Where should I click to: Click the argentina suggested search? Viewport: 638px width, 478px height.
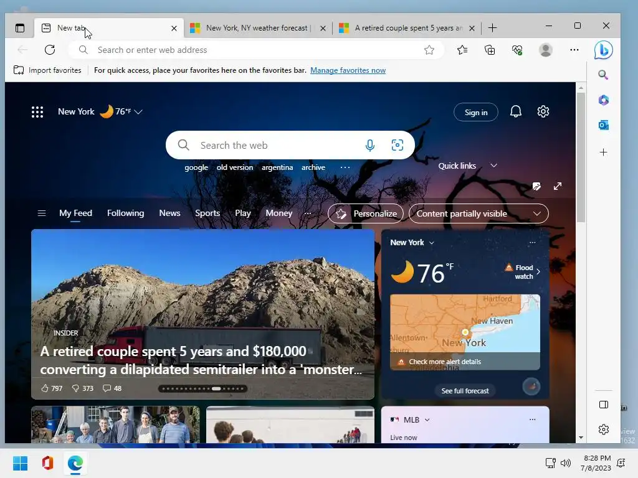click(277, 167)
